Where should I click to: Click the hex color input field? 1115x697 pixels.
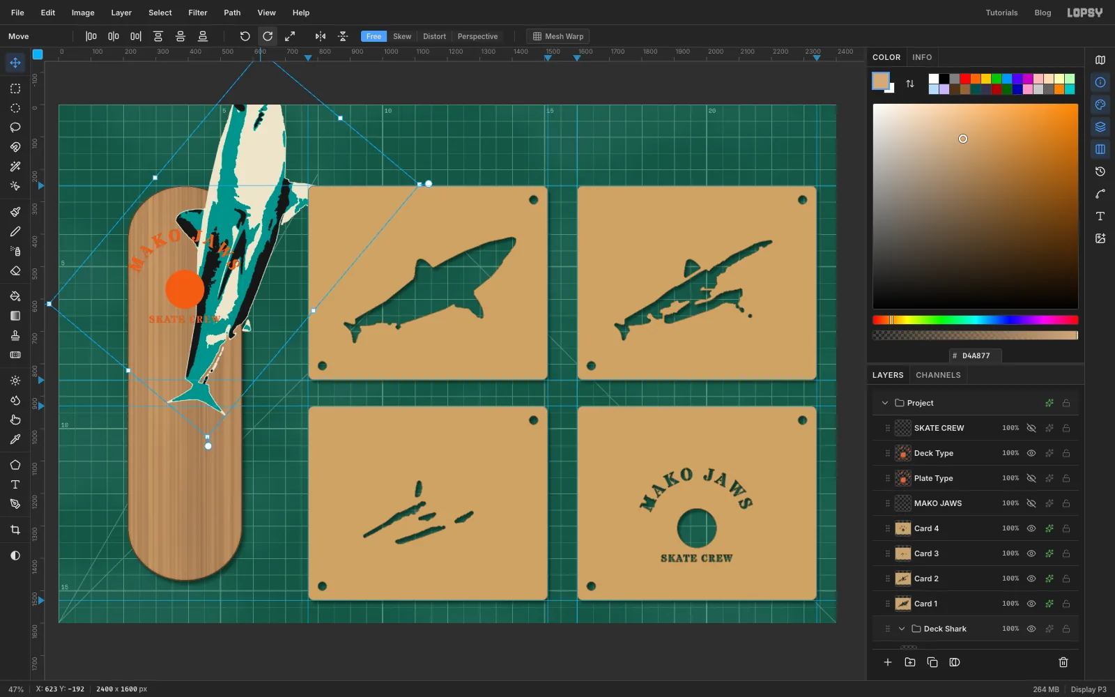976,355
